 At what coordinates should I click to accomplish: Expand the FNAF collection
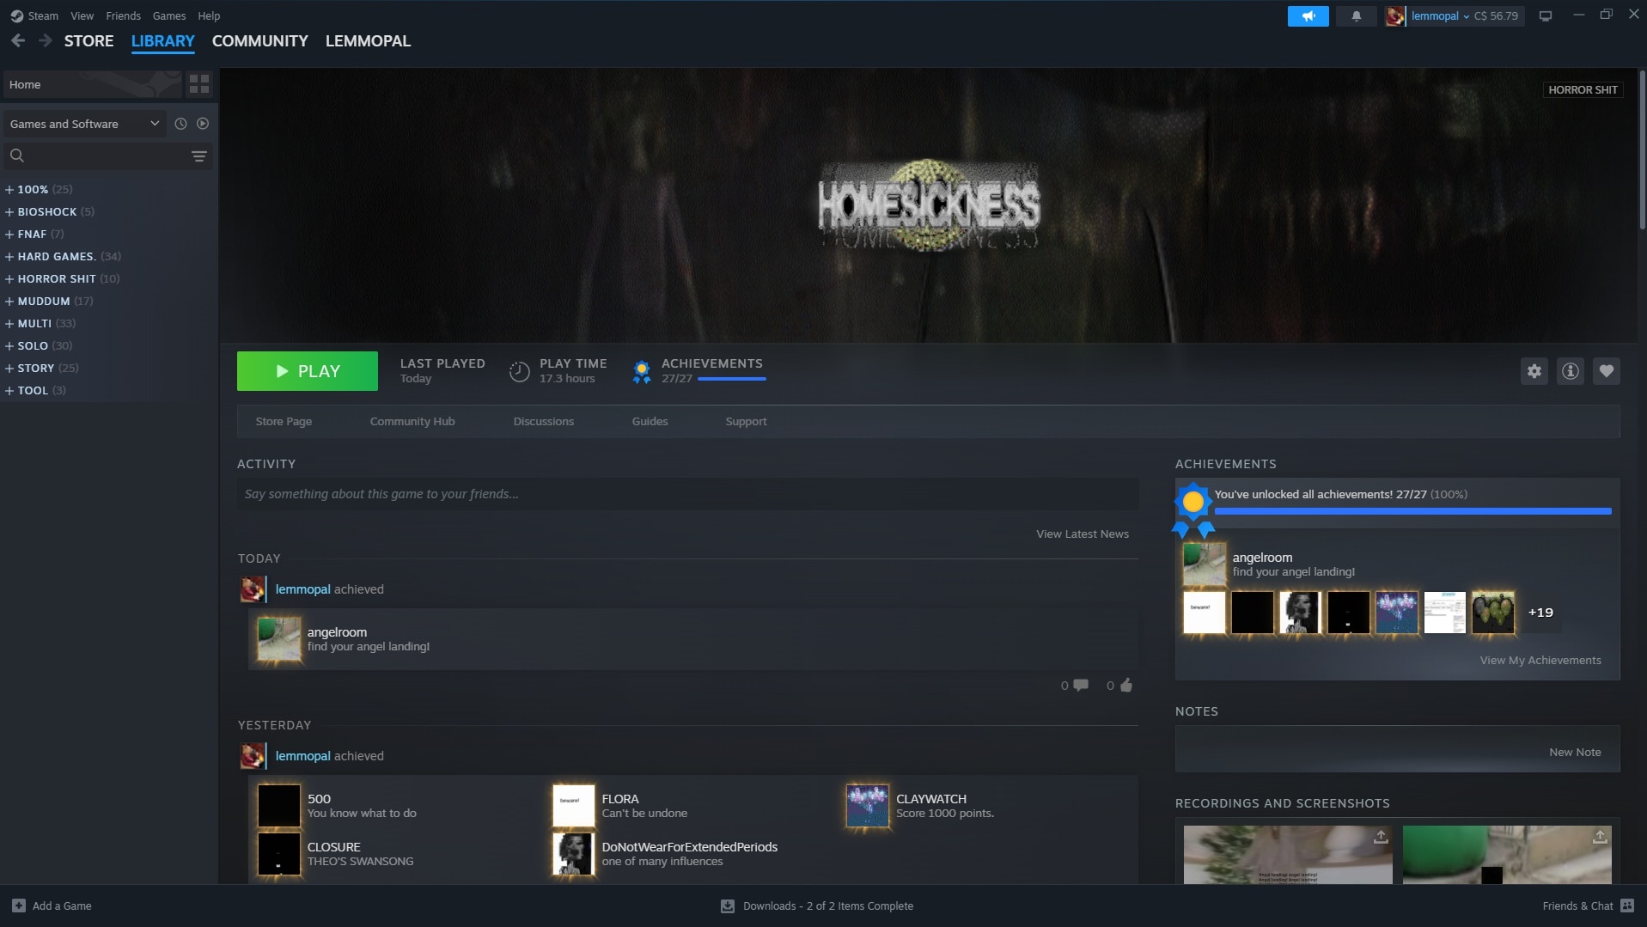(x=9, y=234)
